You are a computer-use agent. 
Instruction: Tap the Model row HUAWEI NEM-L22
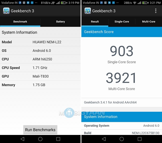pos(40,42)
